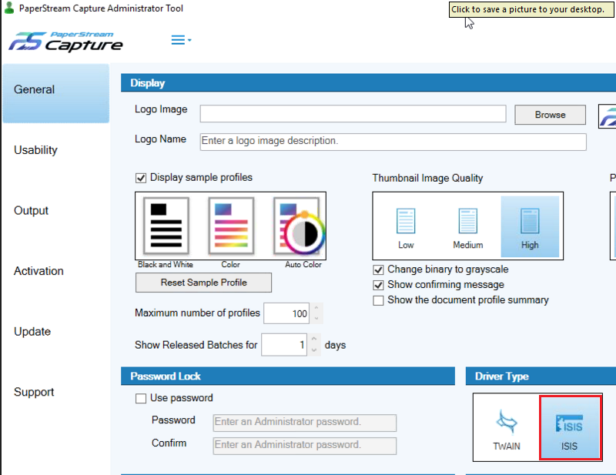The height and width of the screenshot is (475, 616).
Task: Select the Black and White sample profile icon
Action: pyautogui.click(x=166, y=226)
